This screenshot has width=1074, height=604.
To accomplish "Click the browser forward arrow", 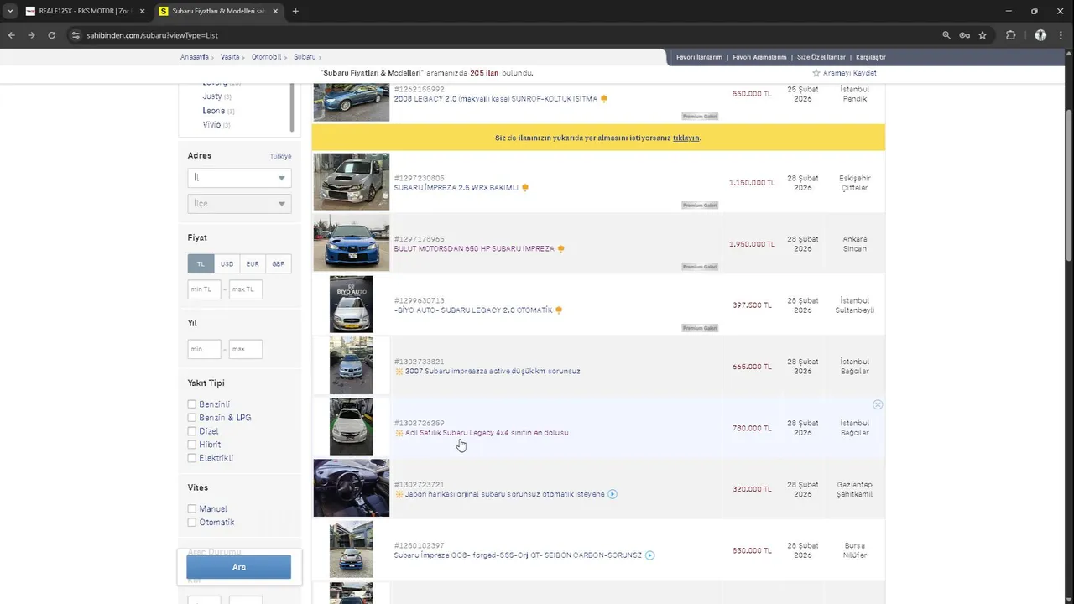I will [31, 35].
